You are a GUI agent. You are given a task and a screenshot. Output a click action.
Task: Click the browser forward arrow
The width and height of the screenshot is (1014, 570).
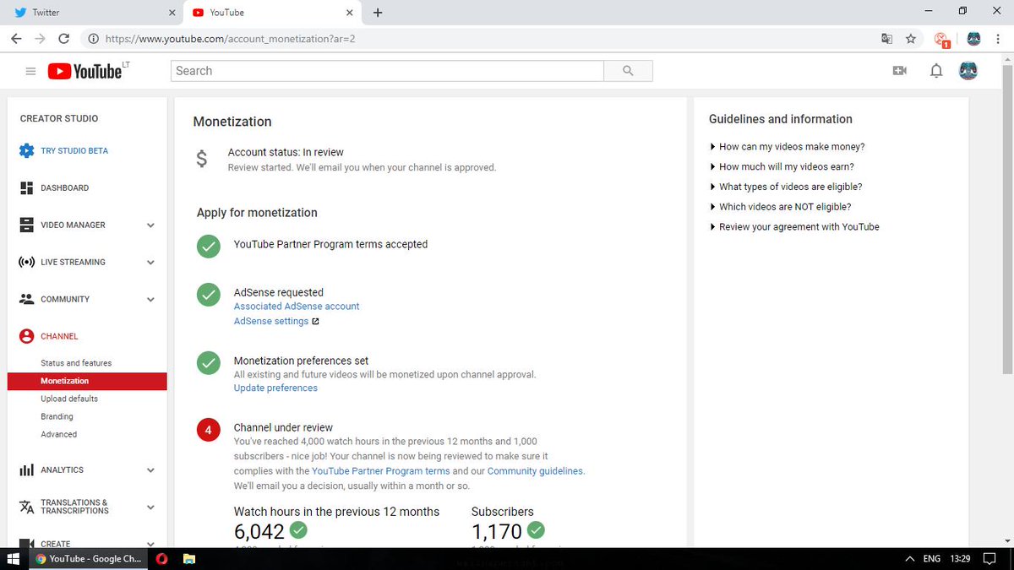tap(40, 39)
